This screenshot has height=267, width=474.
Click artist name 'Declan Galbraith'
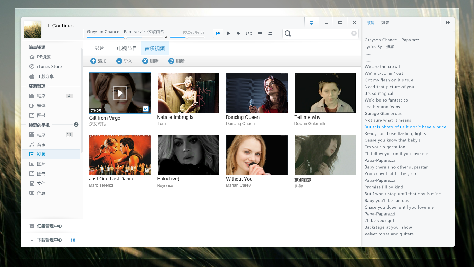pyautogui.click(x=310, y=124)
